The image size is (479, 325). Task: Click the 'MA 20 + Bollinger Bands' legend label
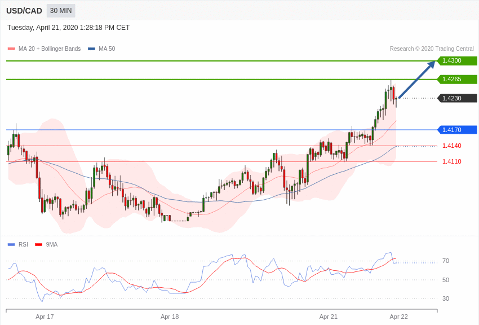(x=50, y=49)
